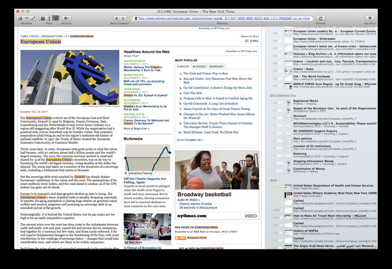Click the full-screen zoom icon in the Window group

(x=33, y=18)
